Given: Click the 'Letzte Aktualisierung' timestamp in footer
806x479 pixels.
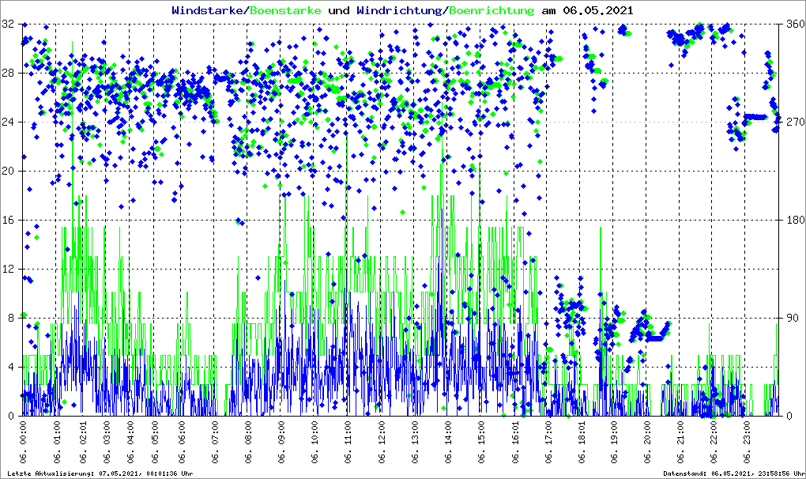Looking at the screenshot, I should point(100,473).
